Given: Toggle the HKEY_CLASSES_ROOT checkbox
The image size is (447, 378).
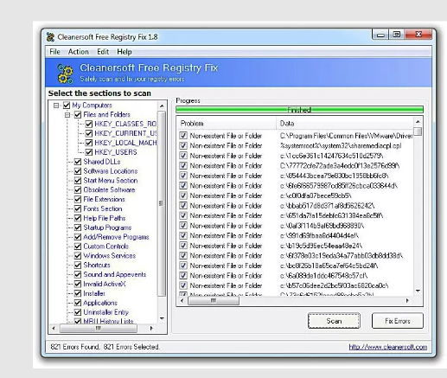Looking at the screenshot, I should (x=89, y=124).
